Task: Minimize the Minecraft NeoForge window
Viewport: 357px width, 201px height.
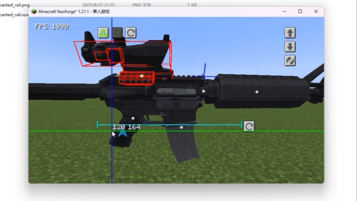Action: pos(285,11)
